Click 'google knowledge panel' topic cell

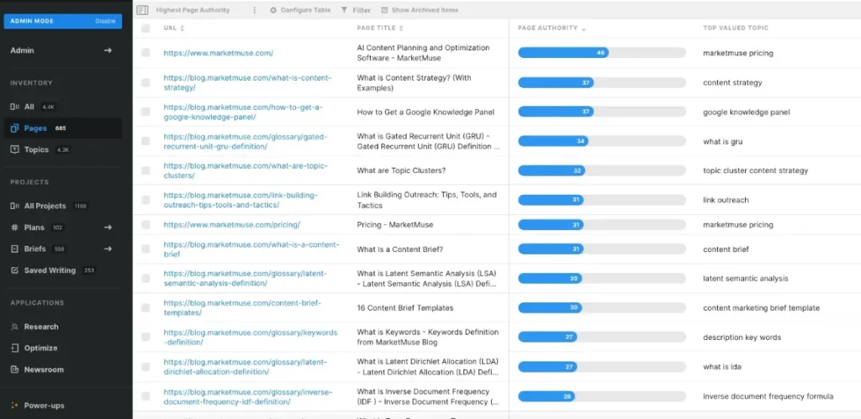(x=747, y=113)
